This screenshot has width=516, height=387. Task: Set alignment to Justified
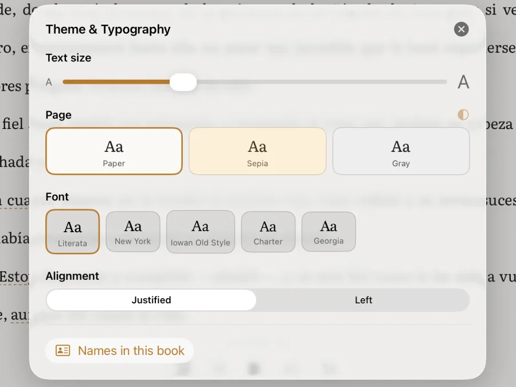pyautogui.click(x=151, y=300)
